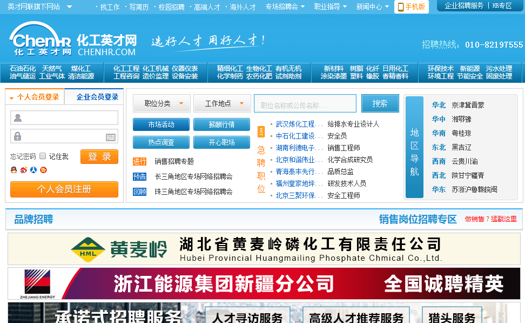Choose the blue Renren login icon
Image resolution: width=525 pixels, height=323 pixels.
pos(33,170)
